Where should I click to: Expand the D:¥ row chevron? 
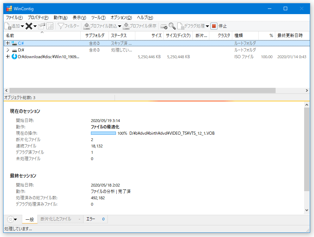[8, 50]
